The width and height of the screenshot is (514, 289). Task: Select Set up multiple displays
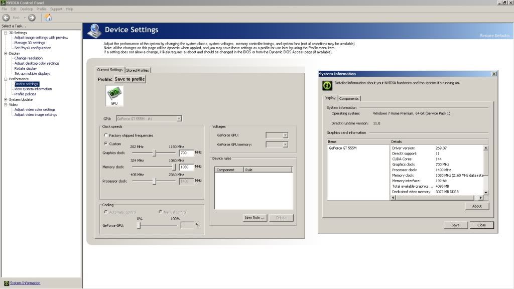coord(33,74)
